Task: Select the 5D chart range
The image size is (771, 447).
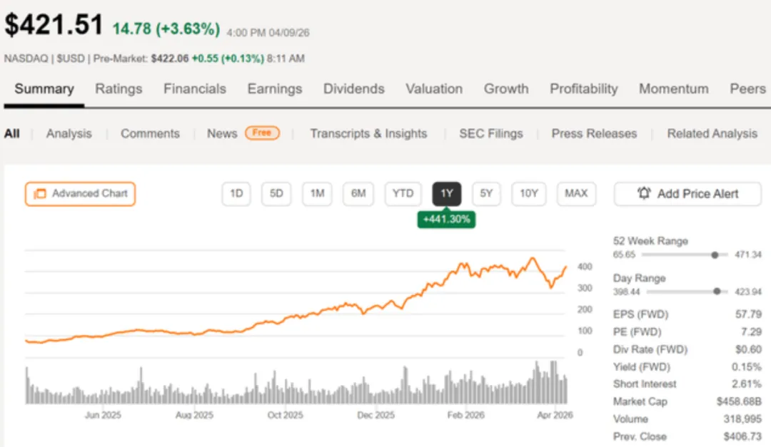Action: pyautogui.click(x=276, y=193)
